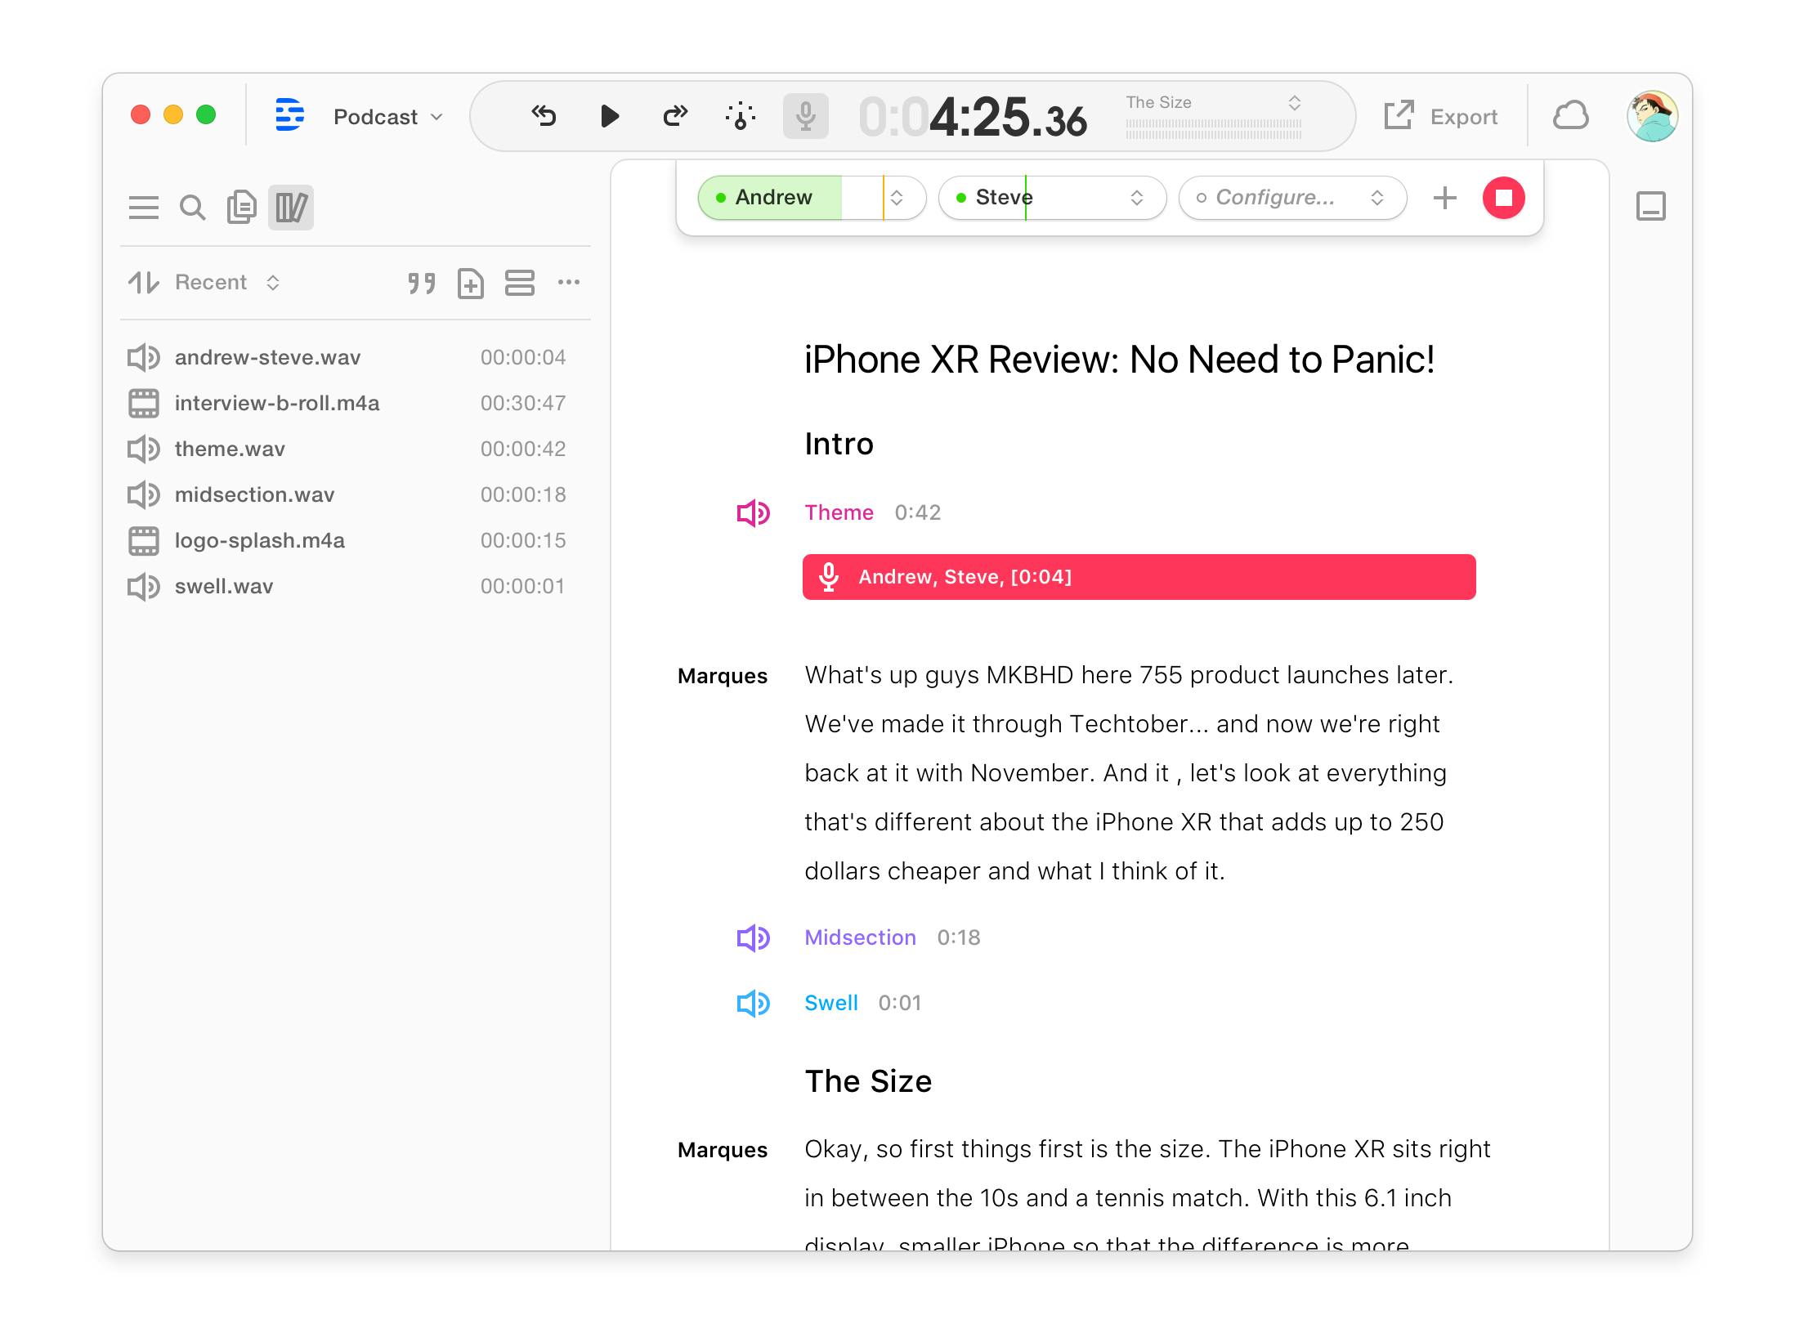Toggle the microphone record button in transport bar
The image size is (1795, 1324).
pyautogui.click(x=806, y=116)
